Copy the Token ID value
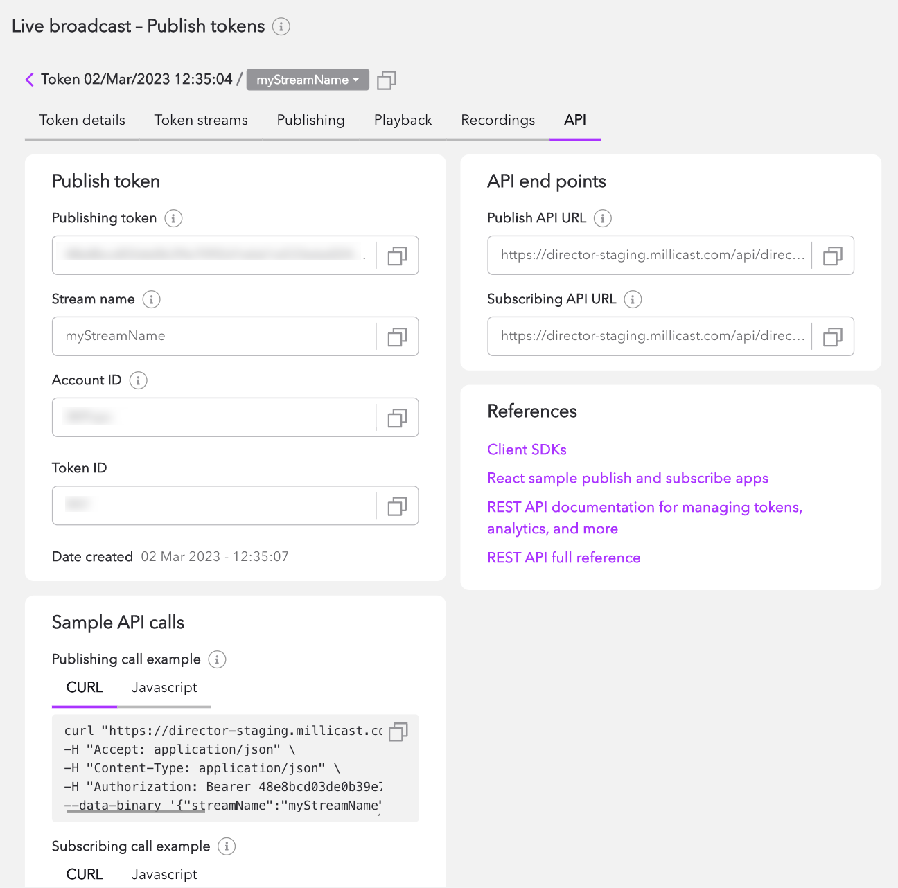 point(397,506)
